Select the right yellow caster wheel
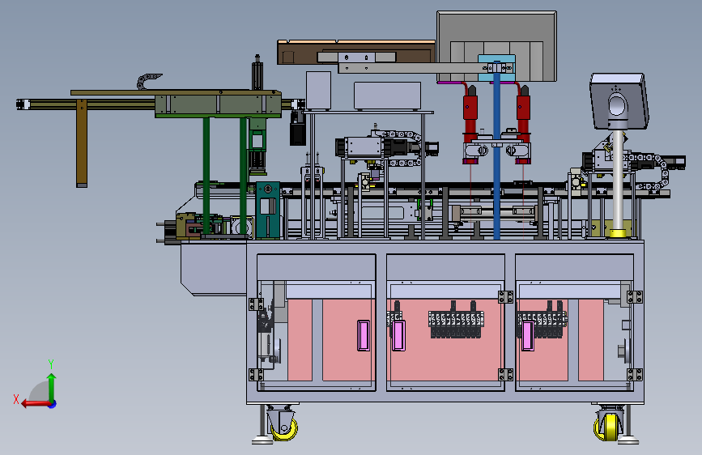Viewport: 702px width, 455px height. coord(608,427)
